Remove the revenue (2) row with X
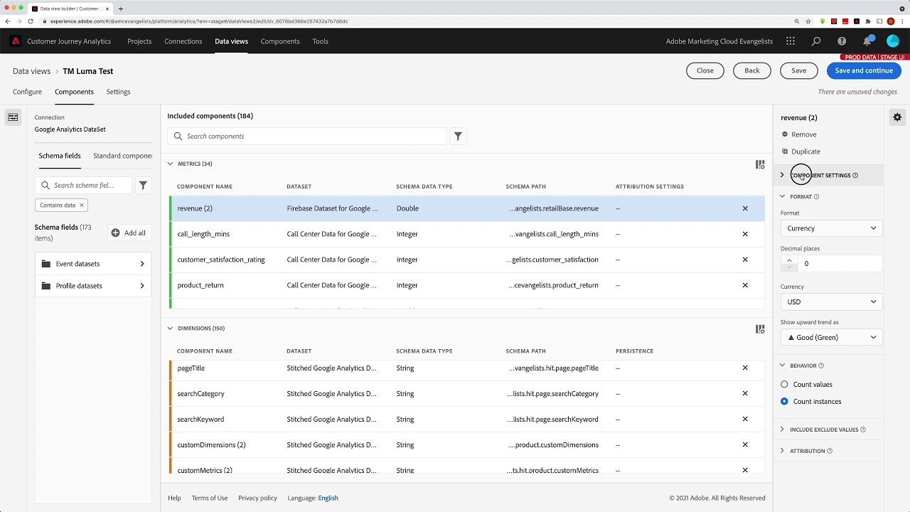Viewport: 910px width, 512px height. click(745, 208)
